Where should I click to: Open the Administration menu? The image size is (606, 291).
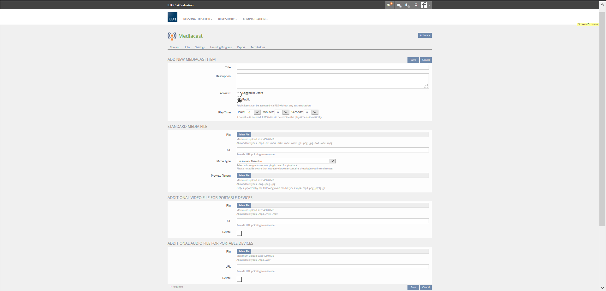coord(255,19)
